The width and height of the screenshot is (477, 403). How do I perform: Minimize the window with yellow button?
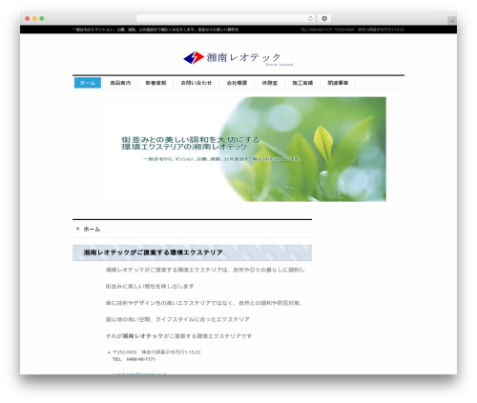[34, 18]
